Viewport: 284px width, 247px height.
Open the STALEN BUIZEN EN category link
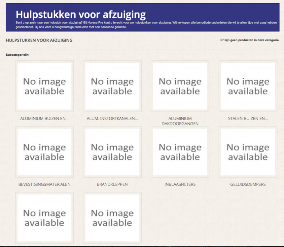tap(247, 119)
